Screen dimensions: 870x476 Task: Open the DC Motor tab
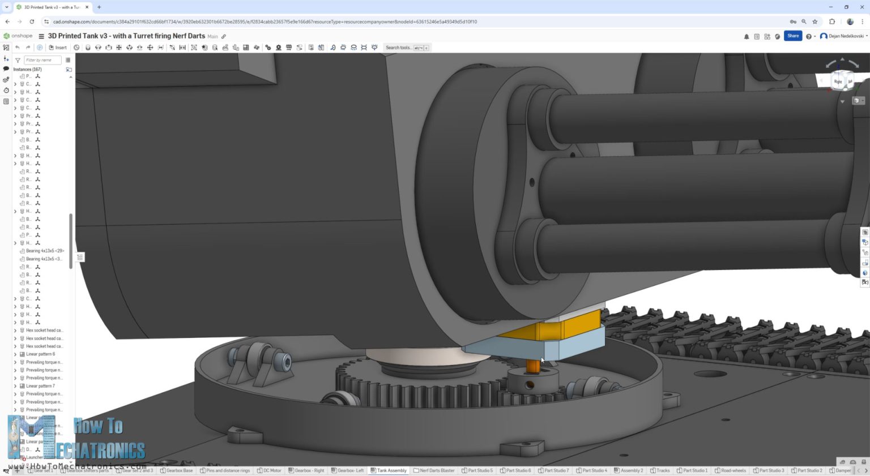pos(269,470)
